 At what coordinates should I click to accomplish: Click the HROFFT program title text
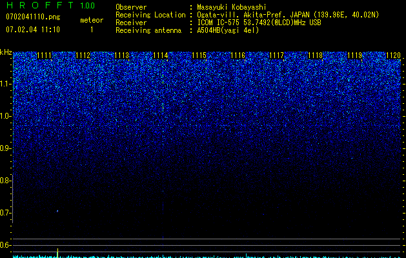click(x=40, y=5)
